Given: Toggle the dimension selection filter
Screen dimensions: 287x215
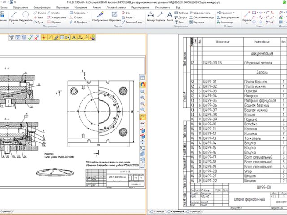Looking at the screenshot, I should point(80,38).
